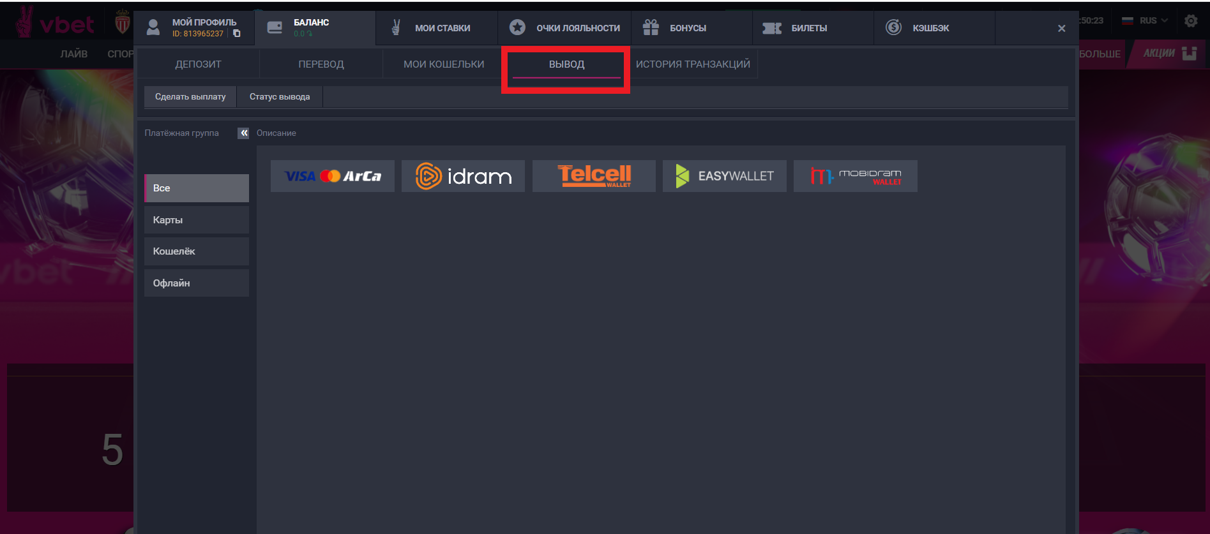
Task: Open cashback via the dollar coin icon
Action: [893, 27]
